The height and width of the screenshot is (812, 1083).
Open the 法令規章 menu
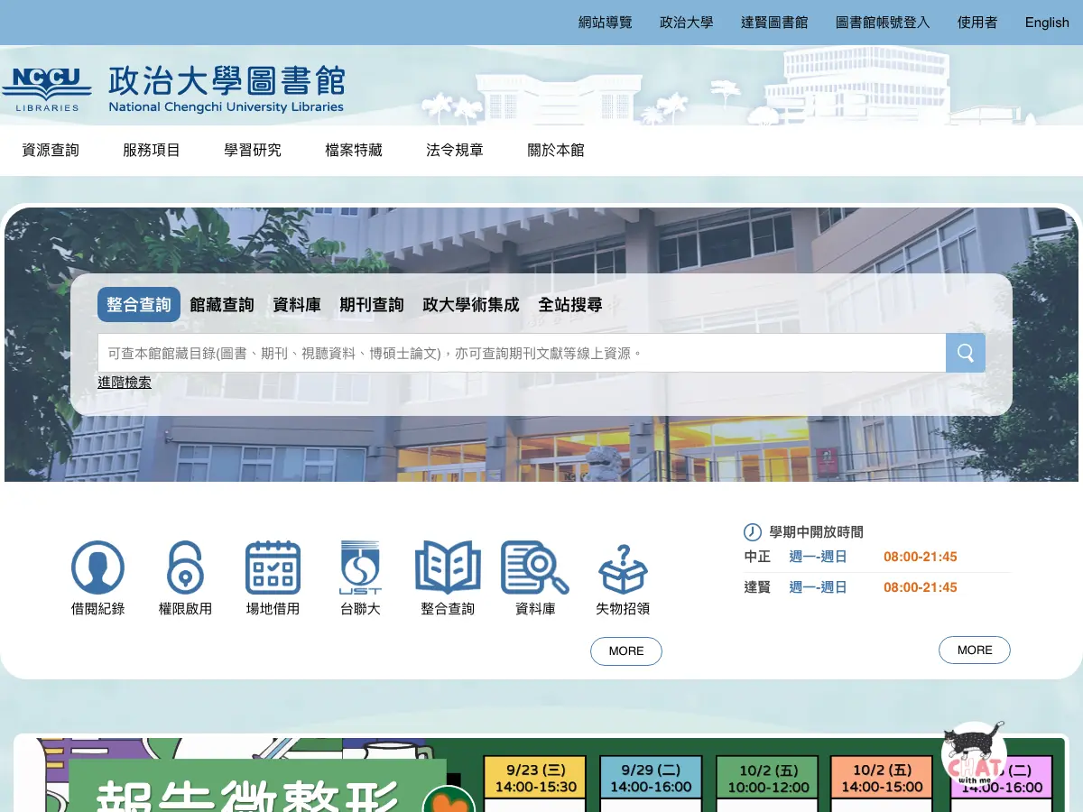point(455,151)
